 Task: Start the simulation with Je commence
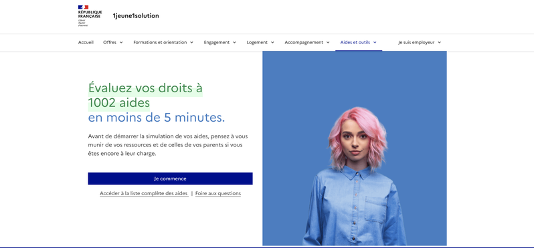(170, 178)
